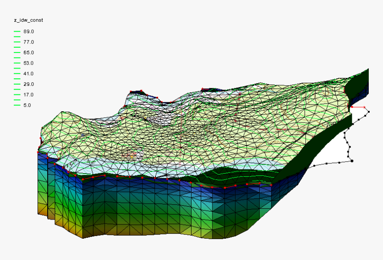The height and width of the screenshot is (260, 383).
Task: Click the green line swatch beside 89.0
Action: pyautogui.click(x=17, y=32)
